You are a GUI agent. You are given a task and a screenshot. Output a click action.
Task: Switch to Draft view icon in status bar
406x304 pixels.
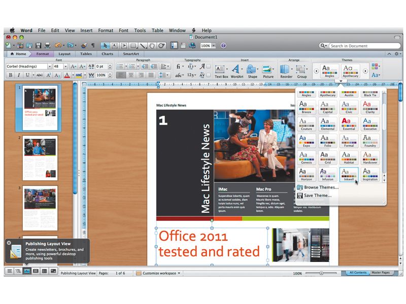click(x=9, y=271)
